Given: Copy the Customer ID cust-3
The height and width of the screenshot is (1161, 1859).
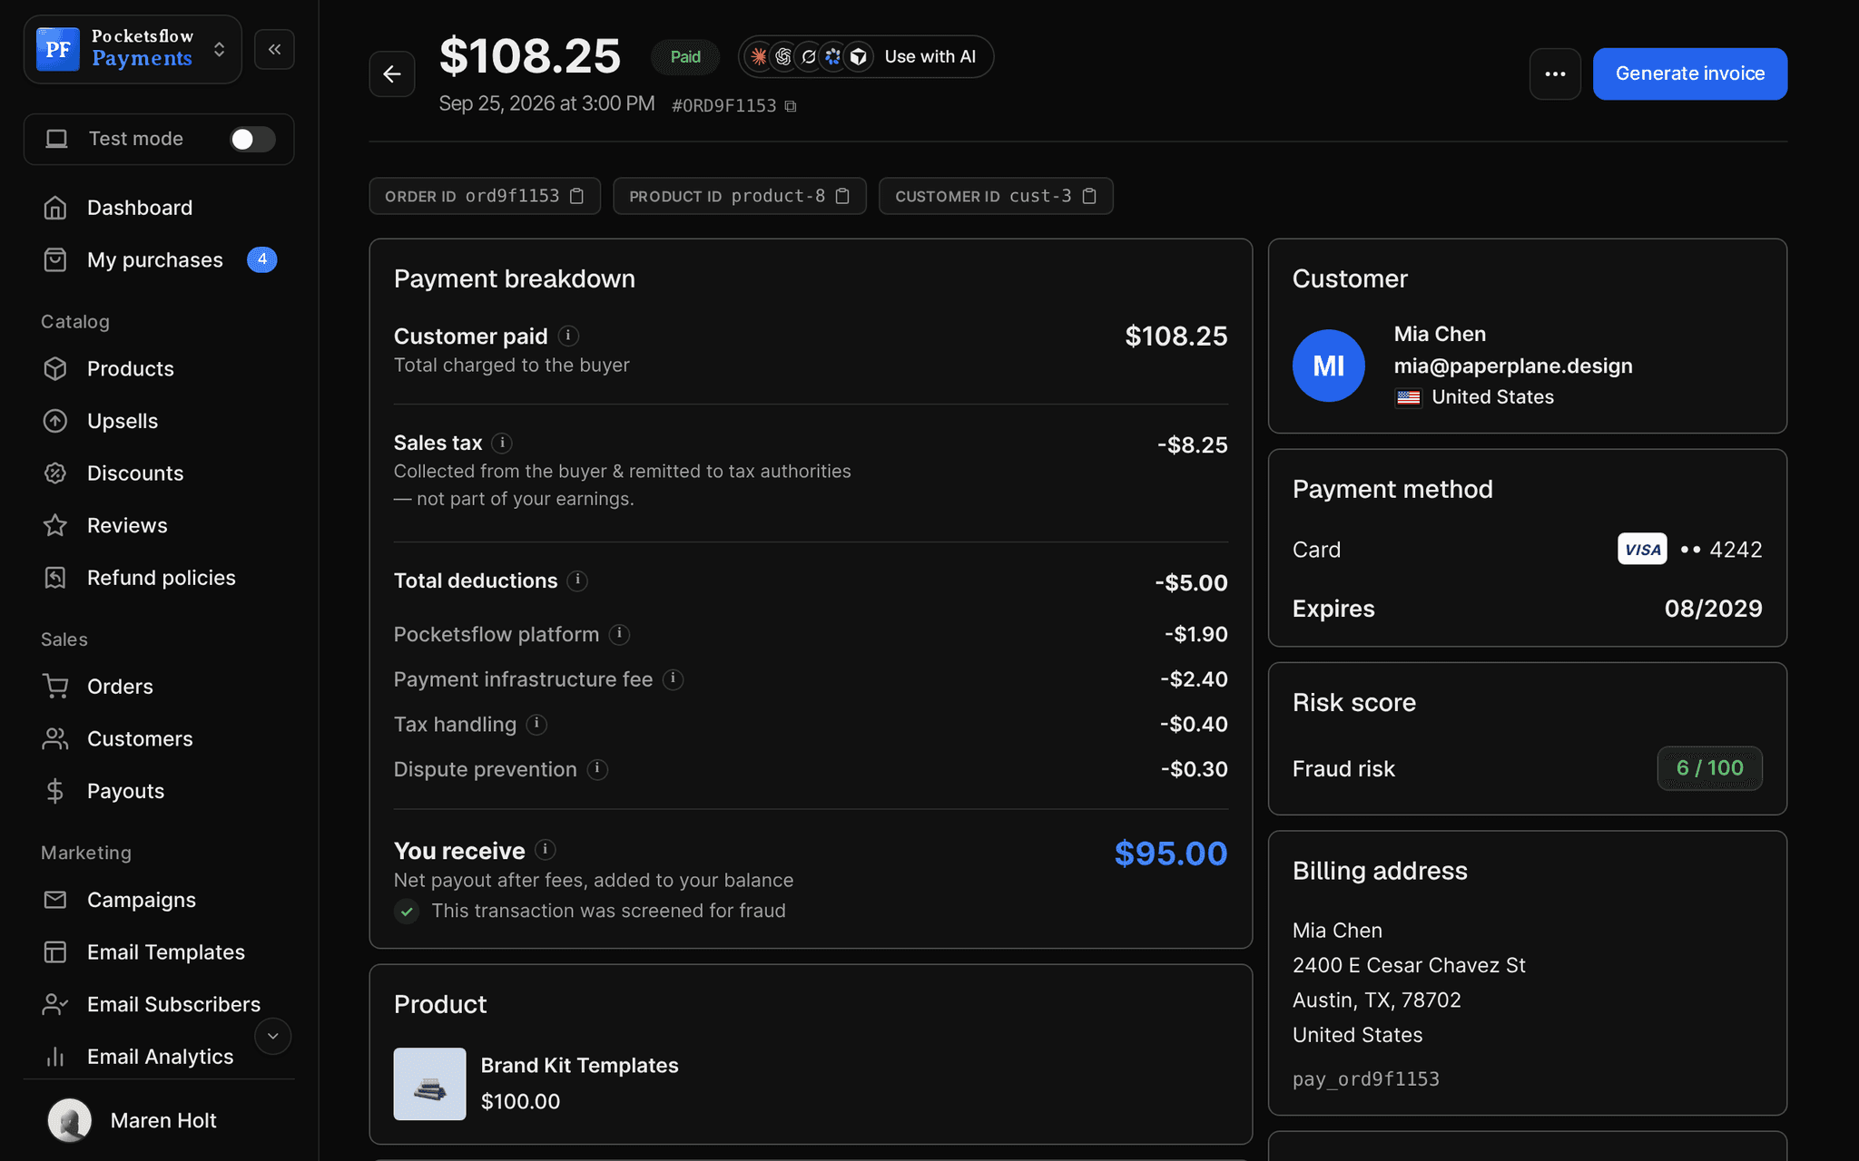Looking at the screenshot, I should [x=1089, y=196].
